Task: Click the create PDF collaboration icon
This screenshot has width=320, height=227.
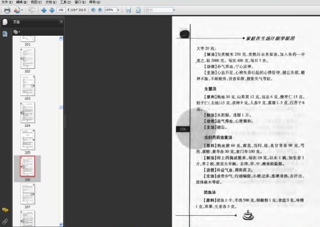Action: coord(17,10)
